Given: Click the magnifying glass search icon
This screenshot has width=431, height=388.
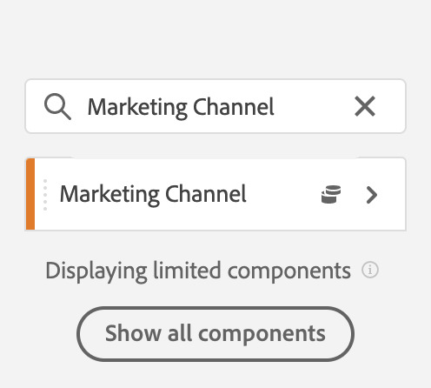Looking at the screenshot, I should pyautogui.click(x=57, y=106).
